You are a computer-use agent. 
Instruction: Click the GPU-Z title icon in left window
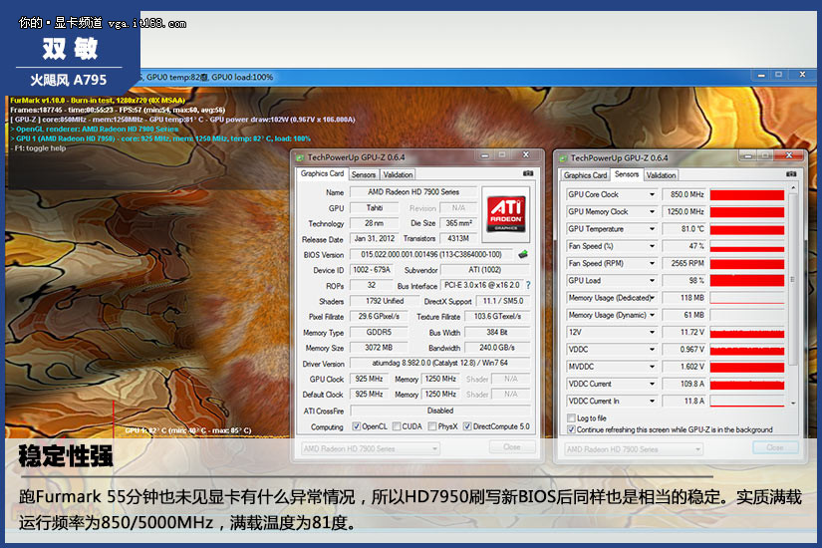pyautogui.click(x=300, y=157)
